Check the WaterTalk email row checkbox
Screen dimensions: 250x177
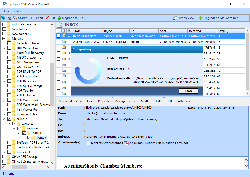59,42
